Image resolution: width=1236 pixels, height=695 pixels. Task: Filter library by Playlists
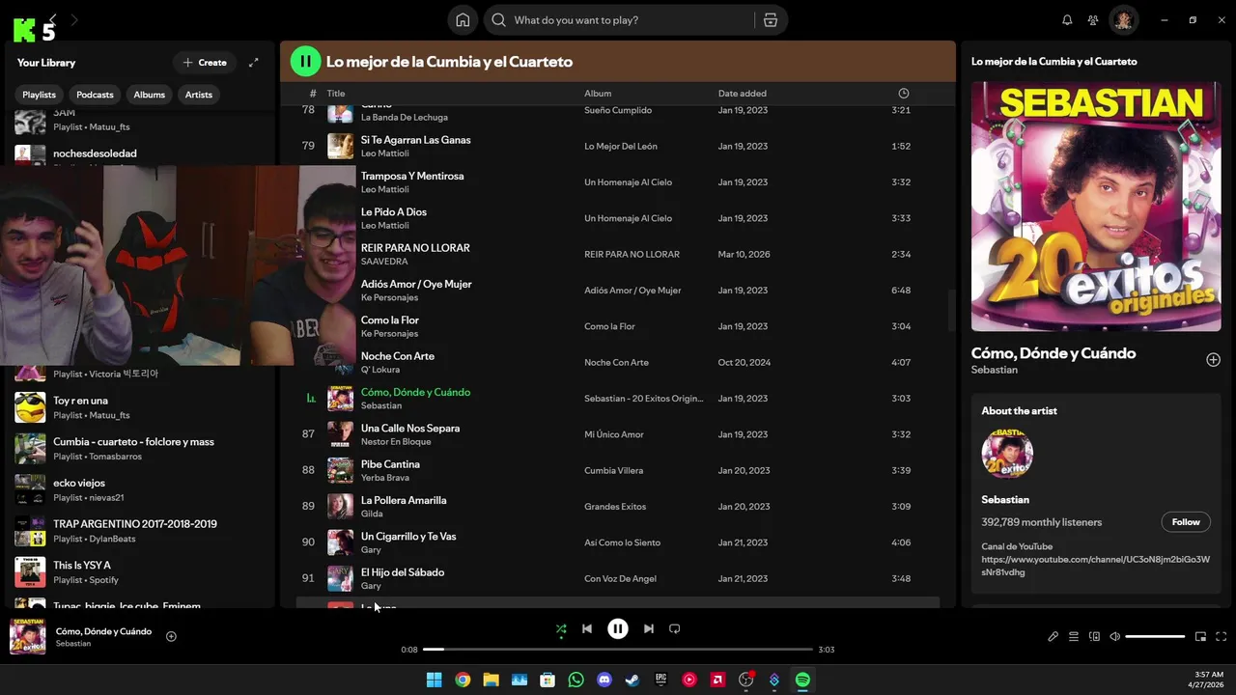(40, 95)
